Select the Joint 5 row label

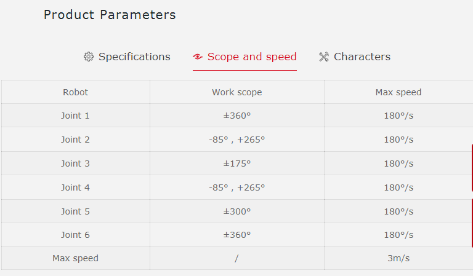click(x=75, y=211)
